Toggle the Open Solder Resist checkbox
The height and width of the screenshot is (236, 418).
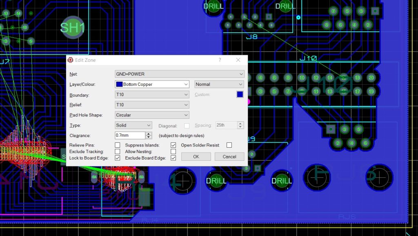[x=229, y=145]
